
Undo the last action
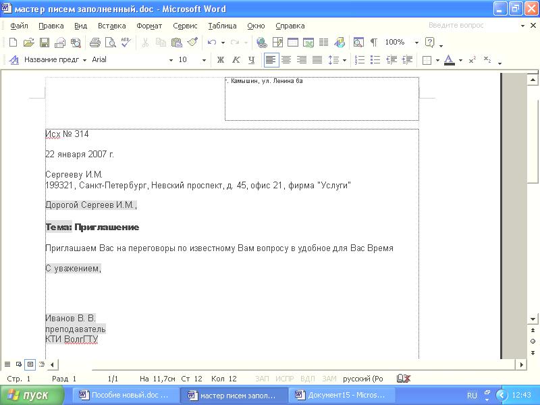[212, 43]
